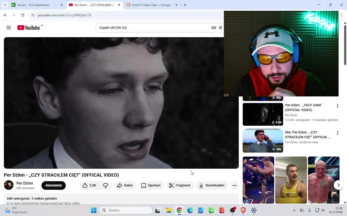Open File Explorer from taskbar

click(169, 211)
